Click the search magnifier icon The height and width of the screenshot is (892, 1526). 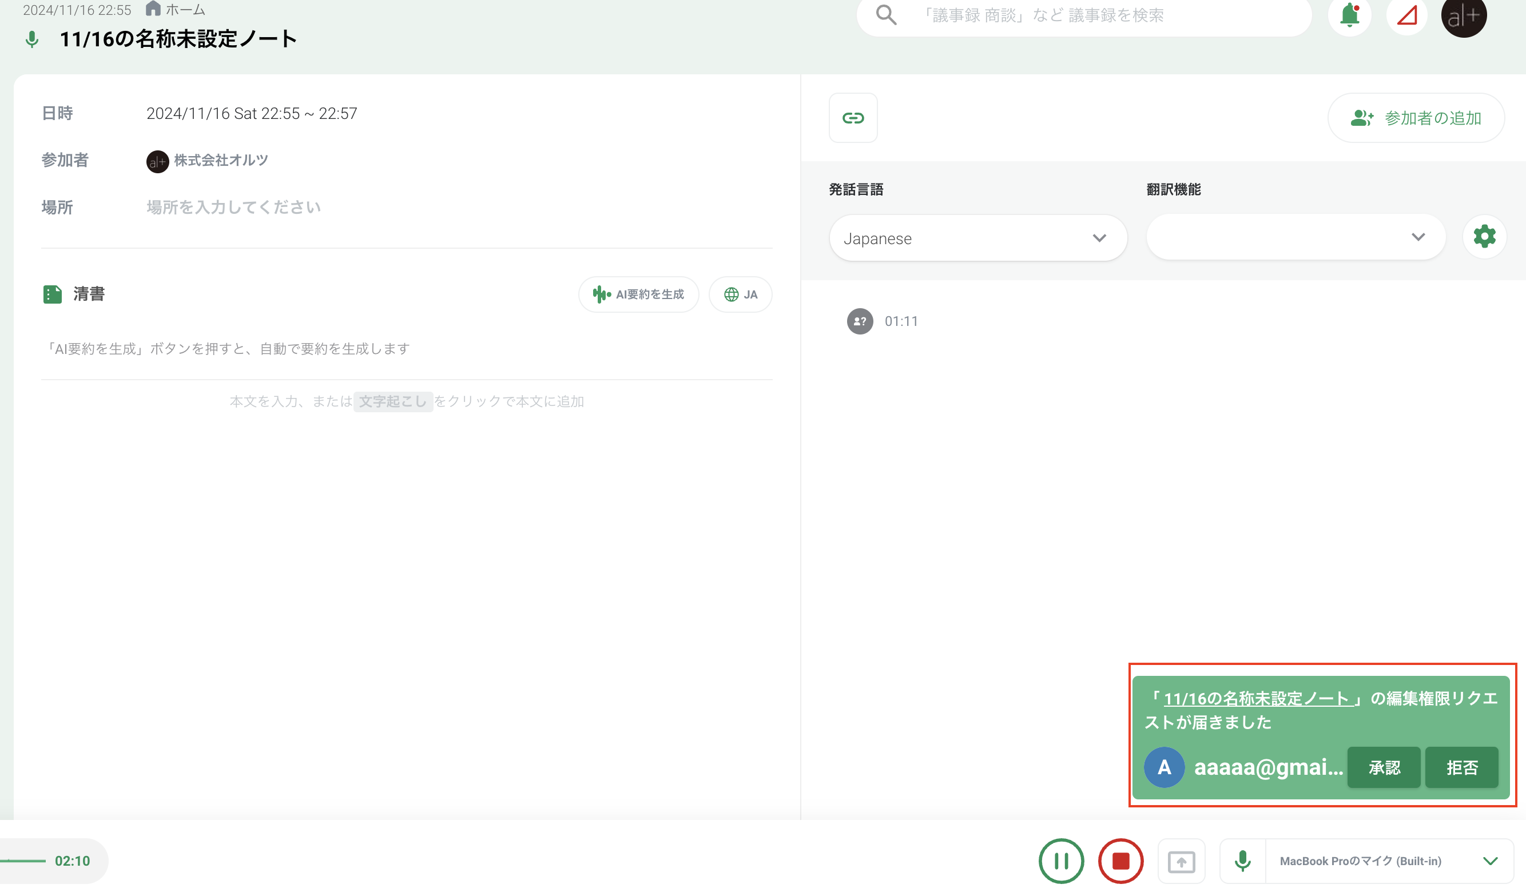886,14
